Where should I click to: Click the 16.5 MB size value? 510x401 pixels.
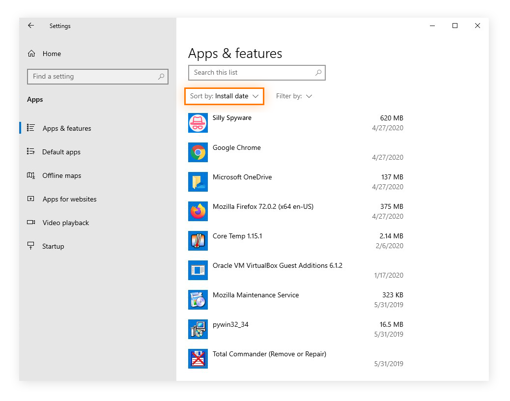[x=391, y=324]
